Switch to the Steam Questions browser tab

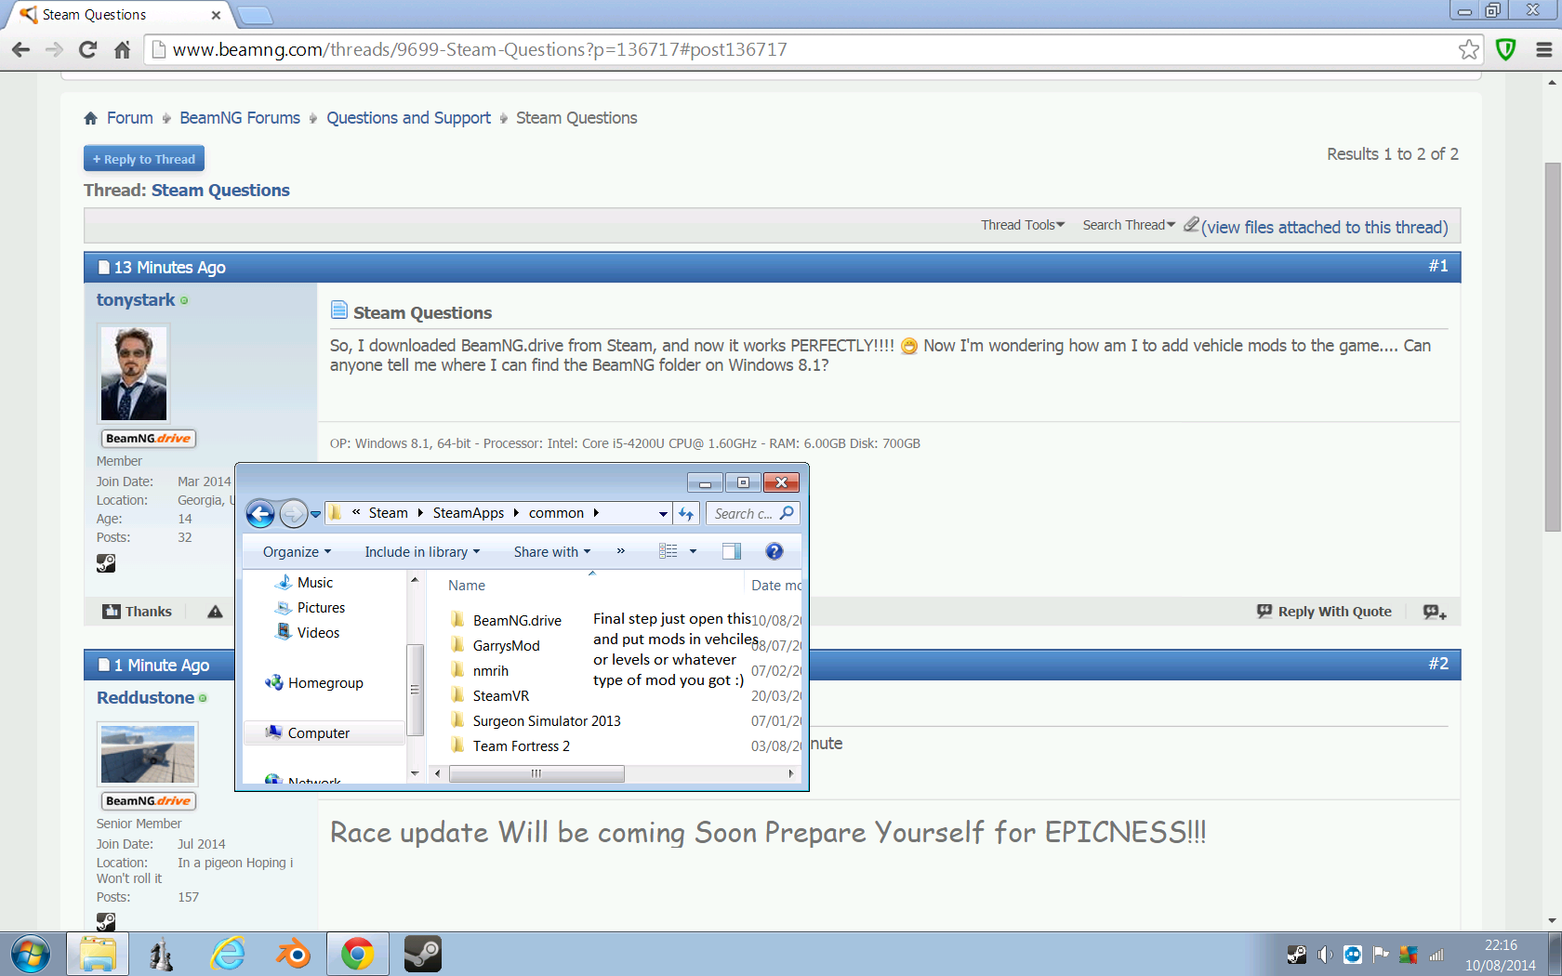click(x=121, y=15)
